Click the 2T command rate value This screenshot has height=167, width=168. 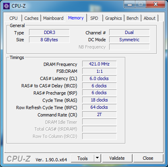100,114
